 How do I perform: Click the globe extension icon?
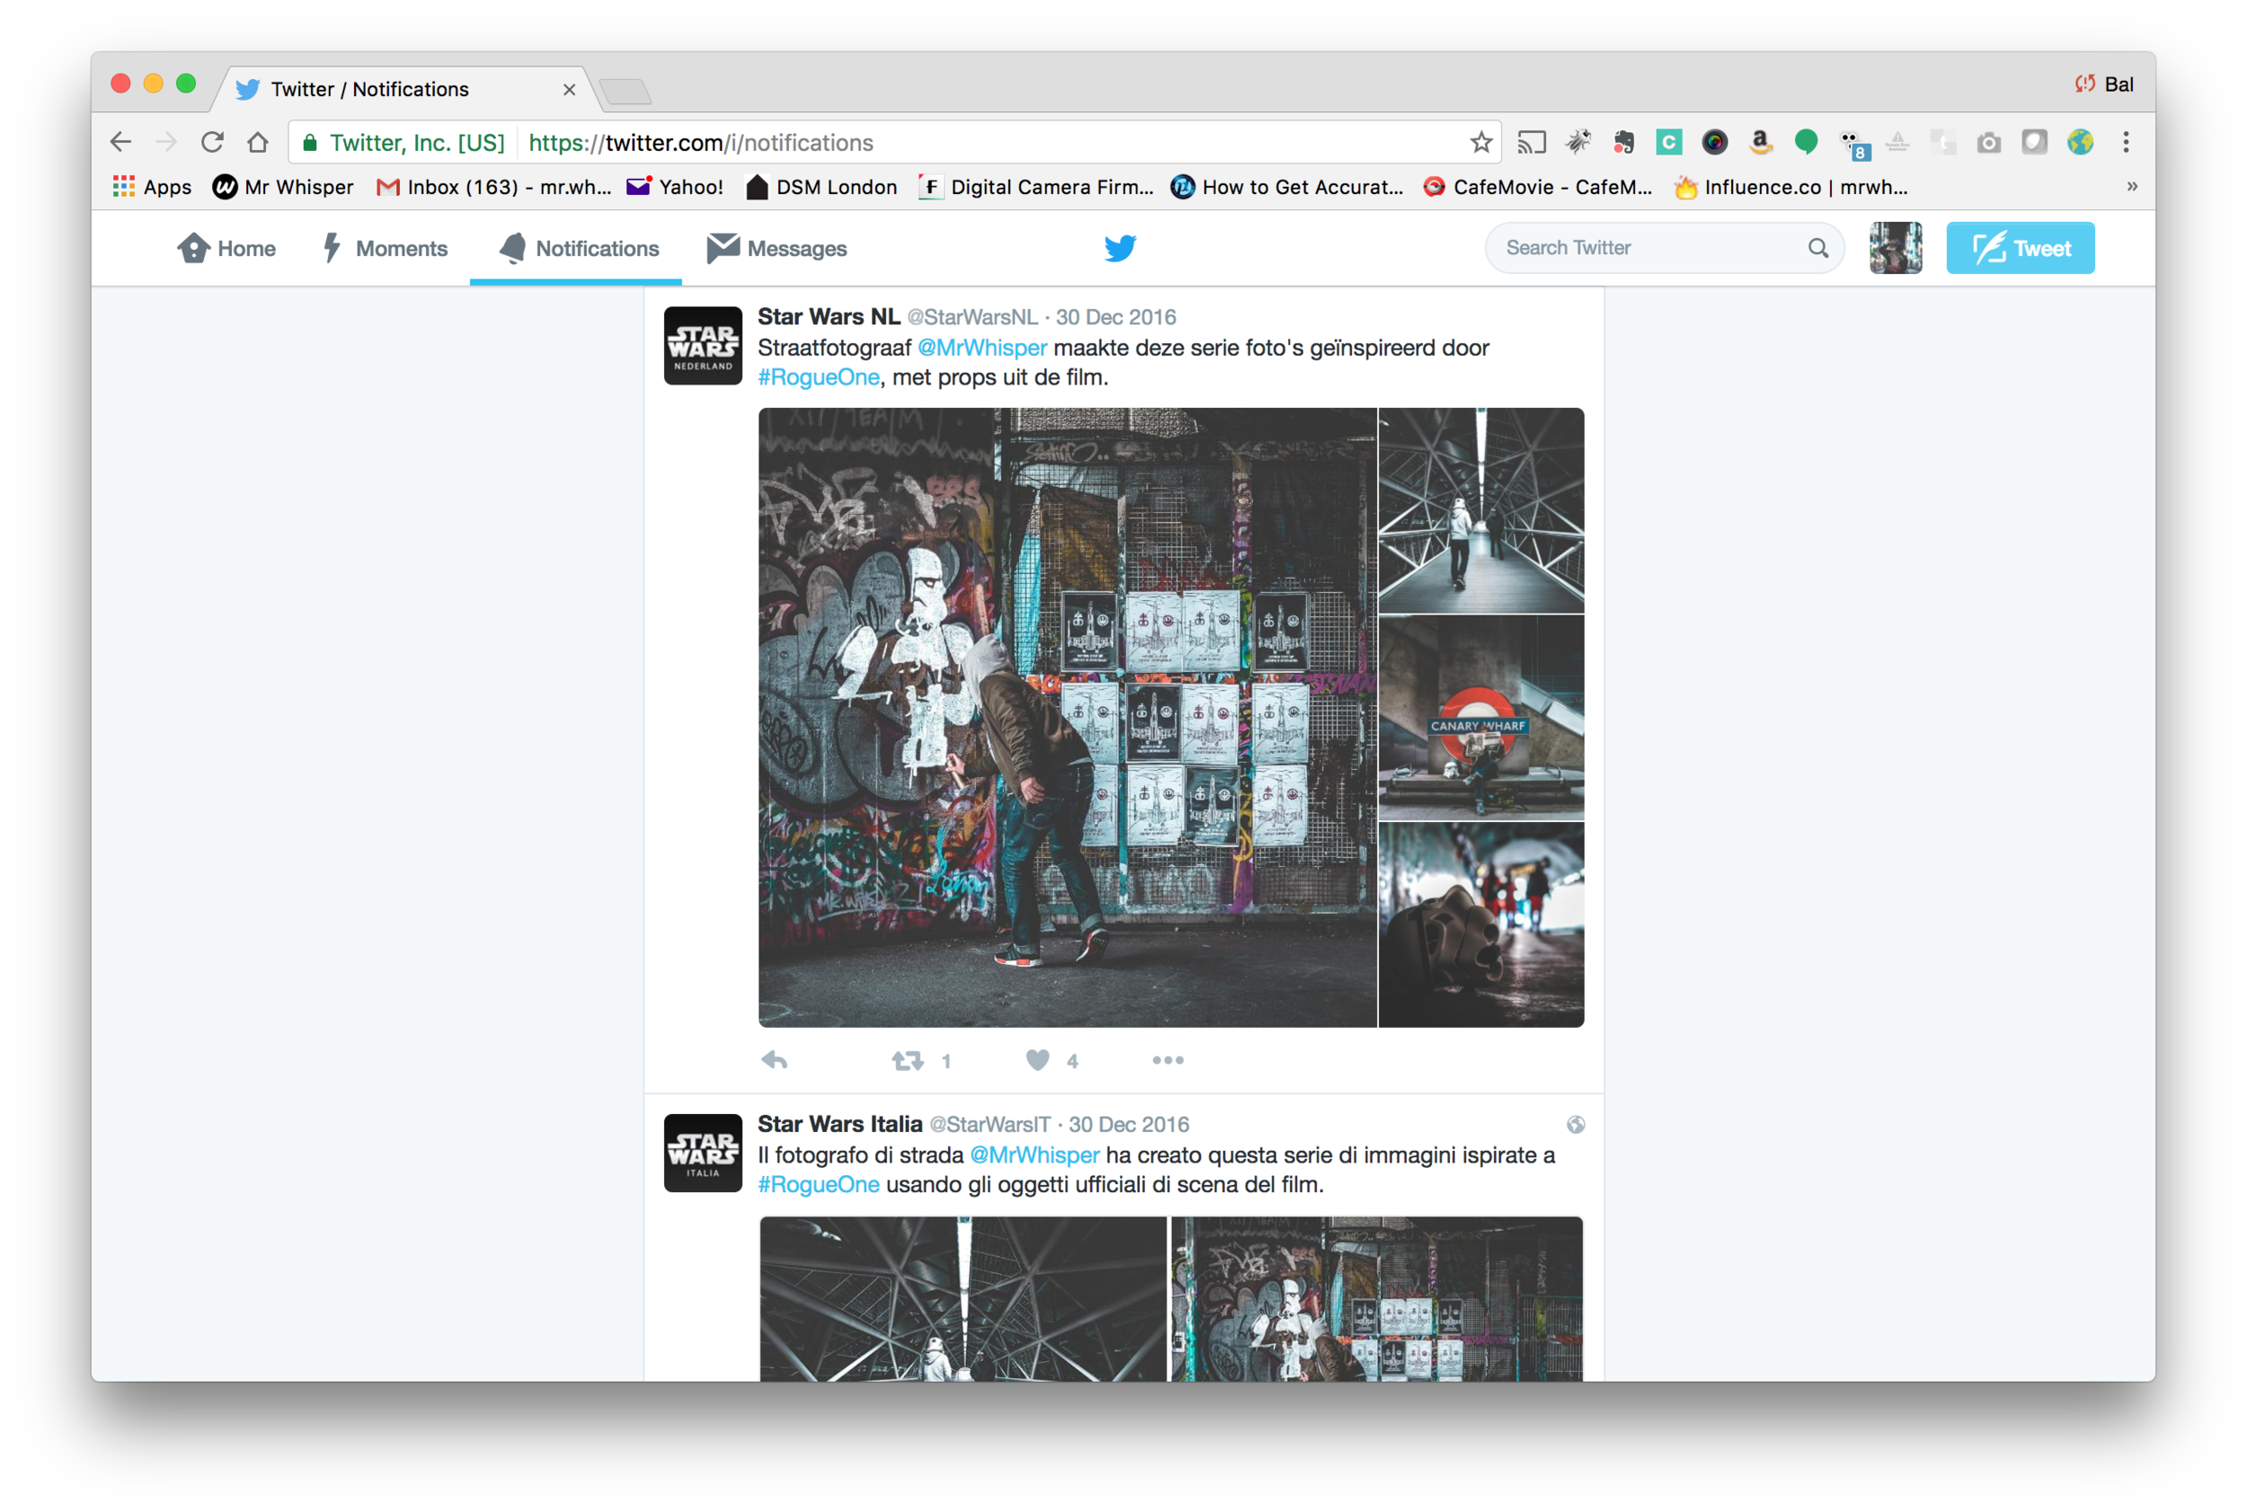tap(2080, 143)
